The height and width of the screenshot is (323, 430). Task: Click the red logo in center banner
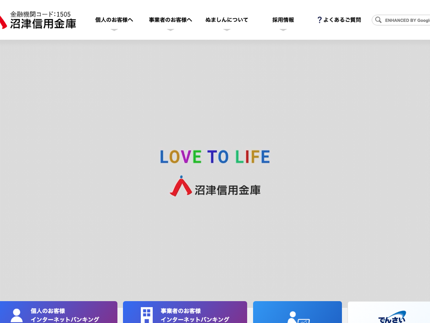[x=181, y=186]
